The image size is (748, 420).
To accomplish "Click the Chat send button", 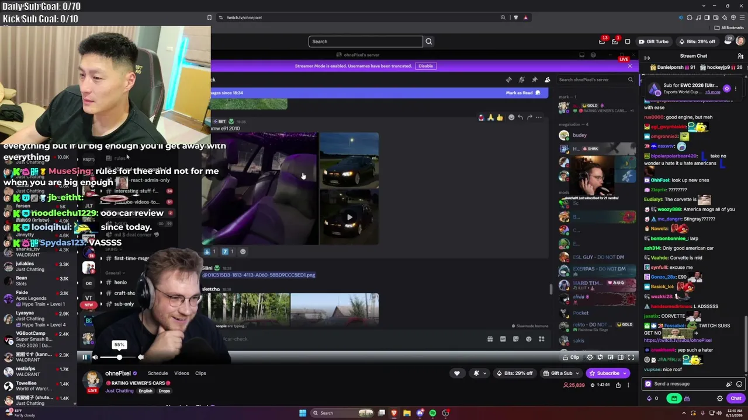I will [x=736, y=398].
